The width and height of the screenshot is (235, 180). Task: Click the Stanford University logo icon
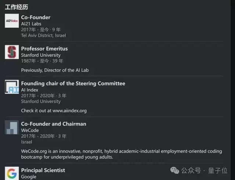(12, 52)
